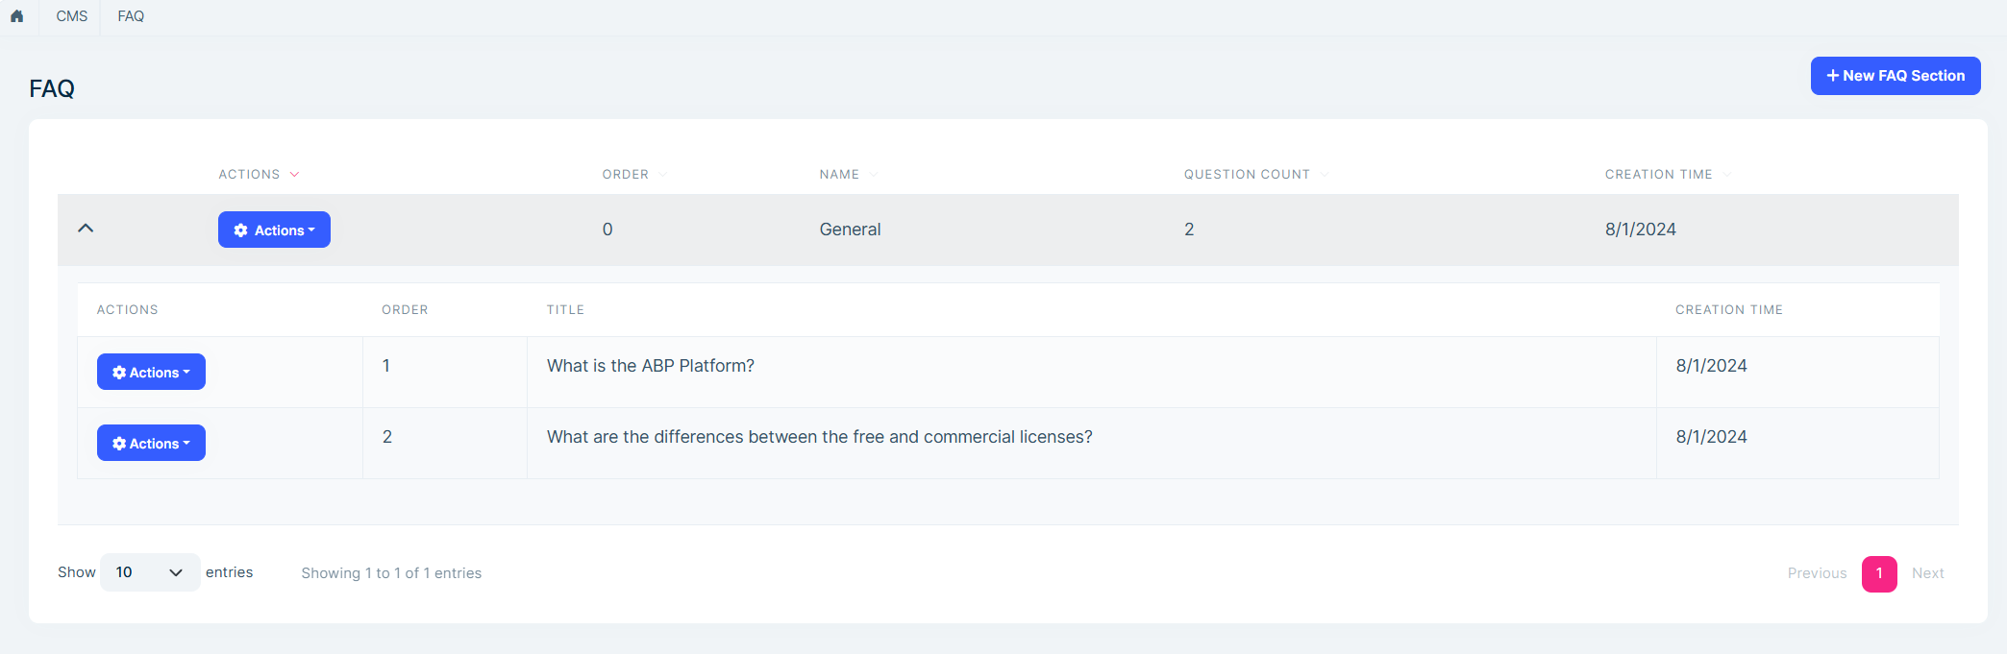The width and height of the screenshot is (2007, 654).
Task: Sort sections by Creation Time header
Action: pos(1658,175)
